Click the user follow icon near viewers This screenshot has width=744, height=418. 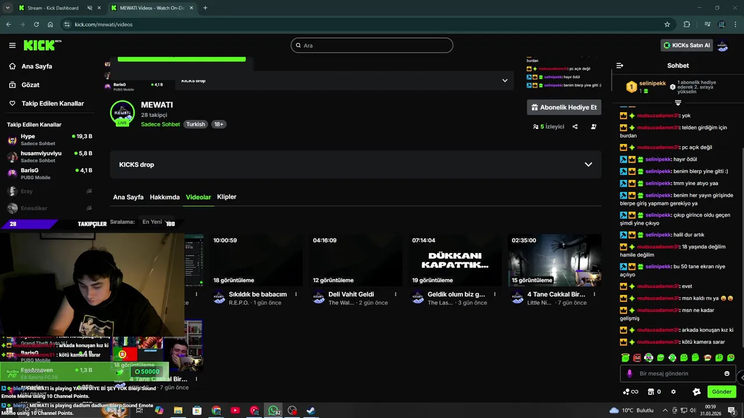(593, 127)
